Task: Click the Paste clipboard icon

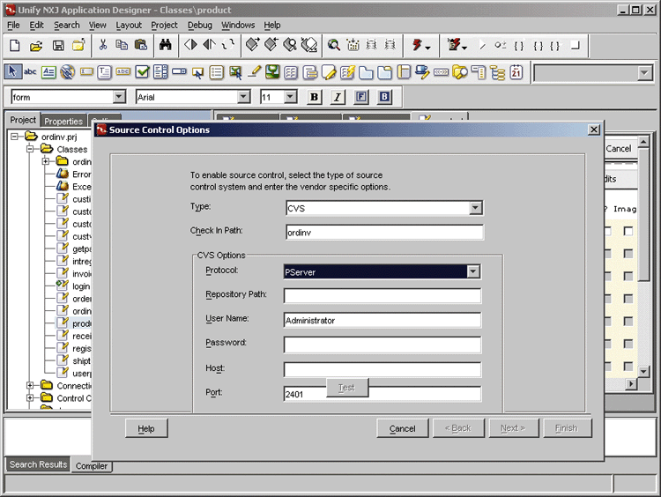Action: [x=141, y=45]
